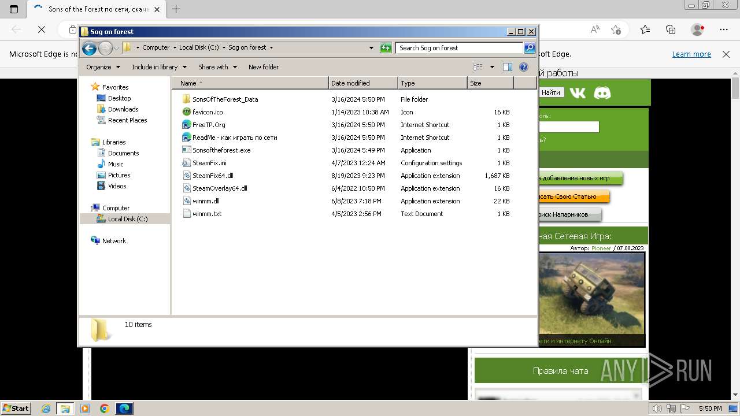Image resolution: width=740 pixels, height=416 pixels.
Task: Click Edge read aloud icon
Action: point(594,29)
